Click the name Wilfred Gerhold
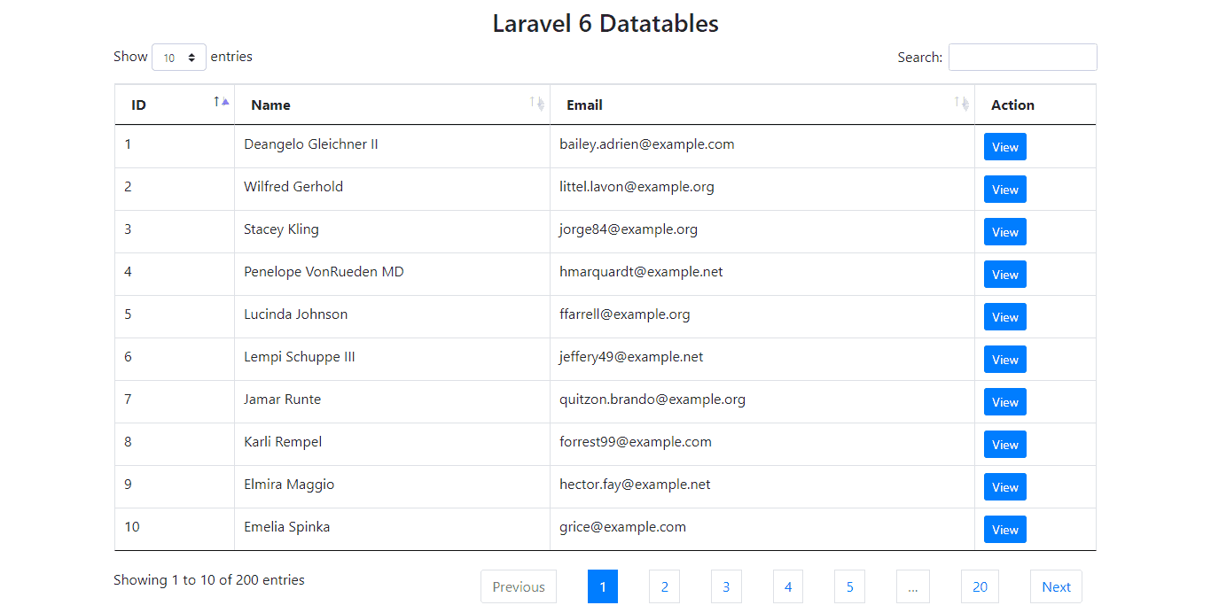The height and width of the screenshot is (613, 1211). 293,186
